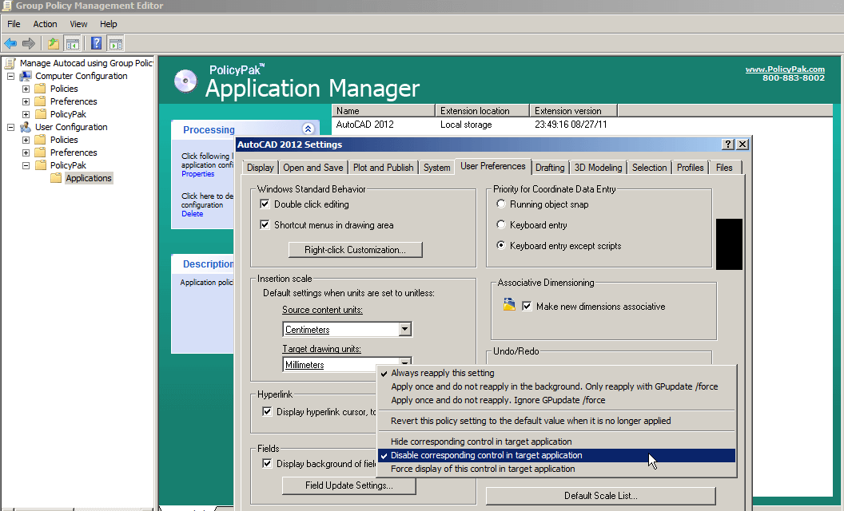The image size is (844, 511).
Task: Expand PolicyPak under Computer Configuration
Action: click(x=26, y=114)
